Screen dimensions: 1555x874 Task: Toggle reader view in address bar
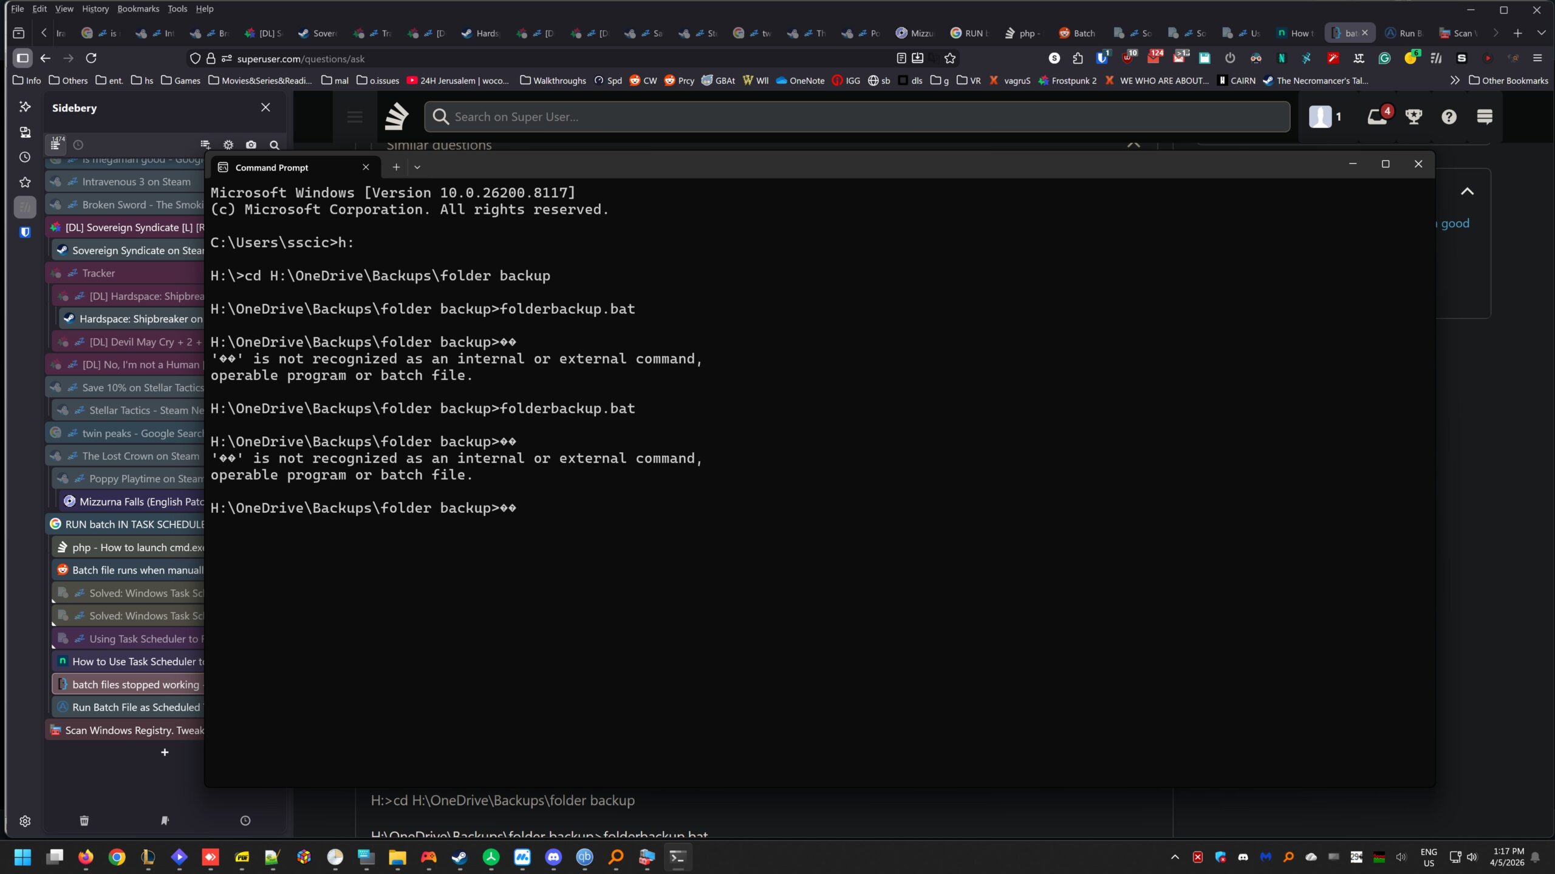901,58
